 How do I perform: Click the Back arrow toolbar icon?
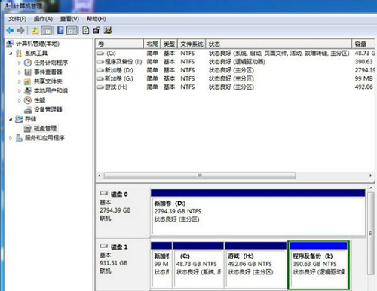click(x=10, y=30)
